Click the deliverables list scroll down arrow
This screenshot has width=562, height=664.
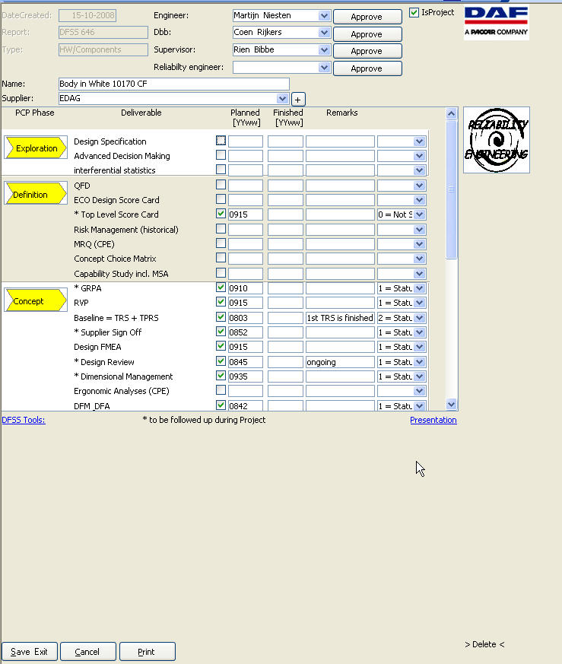[452, 405]
